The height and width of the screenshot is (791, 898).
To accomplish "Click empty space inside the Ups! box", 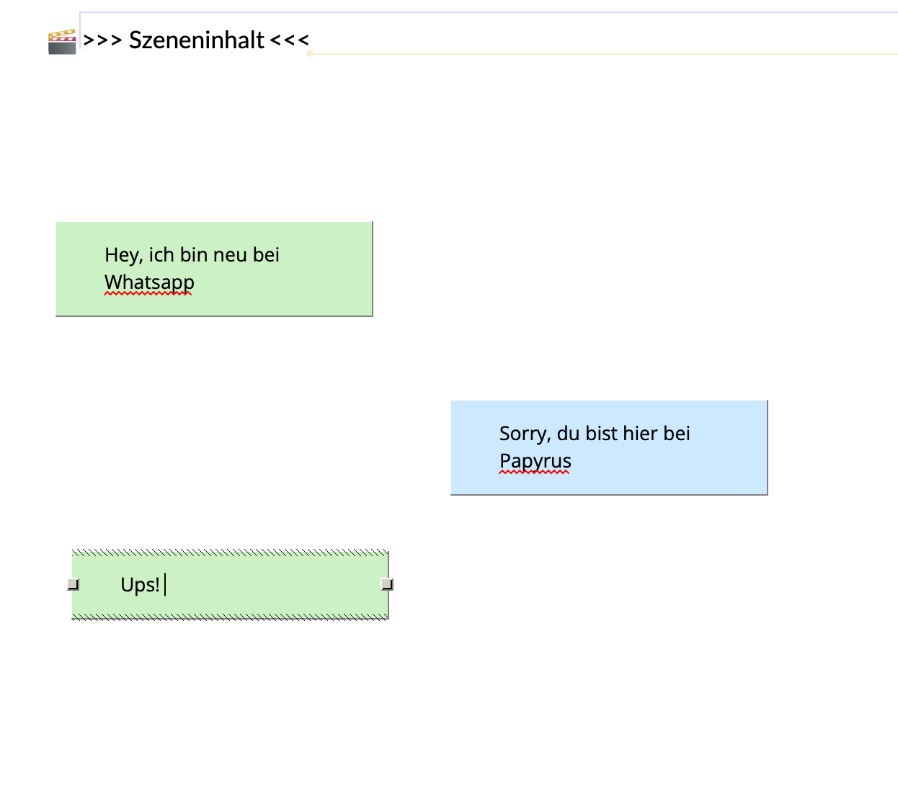I will pyautogui.click(x=288, y=585).
